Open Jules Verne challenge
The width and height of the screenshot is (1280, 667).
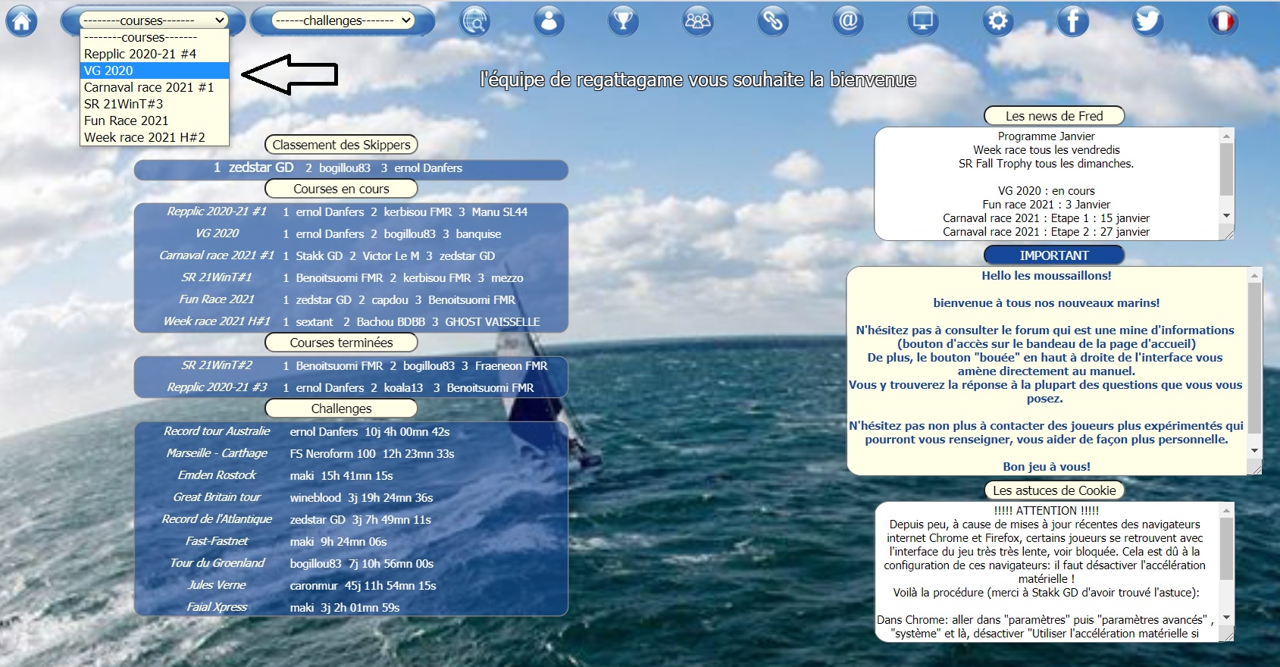point(217,585)
